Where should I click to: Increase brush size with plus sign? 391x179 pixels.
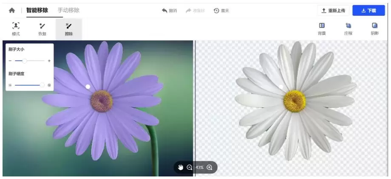click(x=49, y=61)
